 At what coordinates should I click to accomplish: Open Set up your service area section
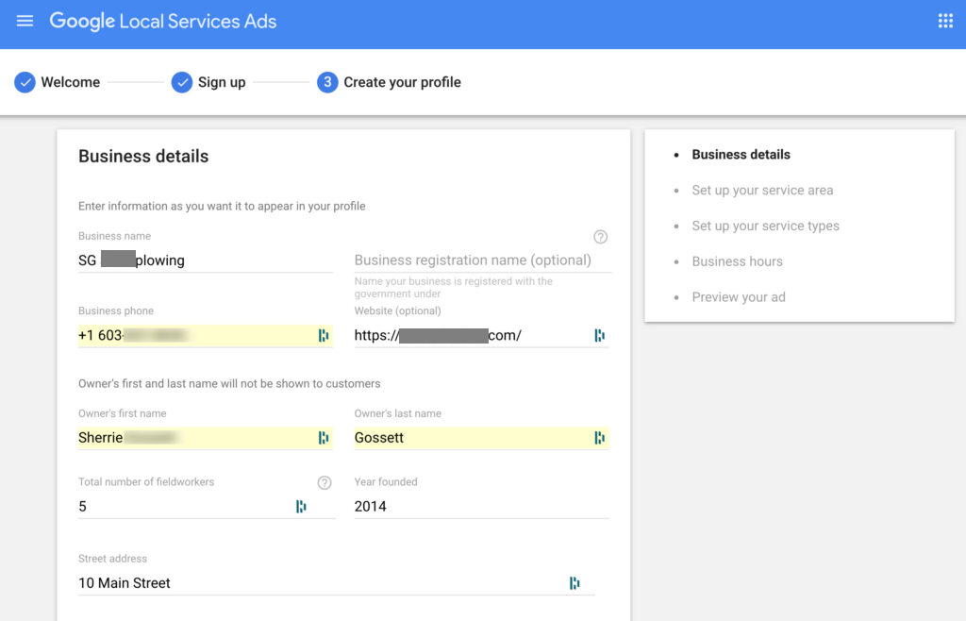(x=762, y=191)
